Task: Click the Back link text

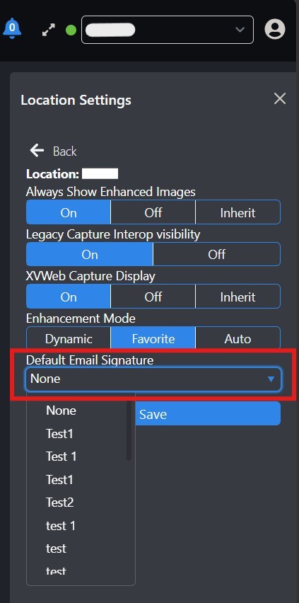Action: (x=64, y=151)
